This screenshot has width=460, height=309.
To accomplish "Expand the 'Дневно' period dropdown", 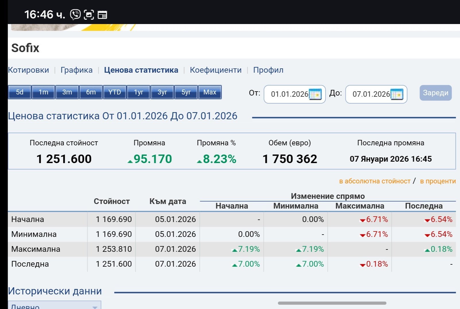I will point(55,306).
